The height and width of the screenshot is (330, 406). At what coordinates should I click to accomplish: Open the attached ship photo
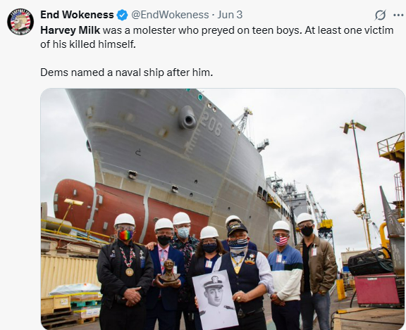(223, 209)
